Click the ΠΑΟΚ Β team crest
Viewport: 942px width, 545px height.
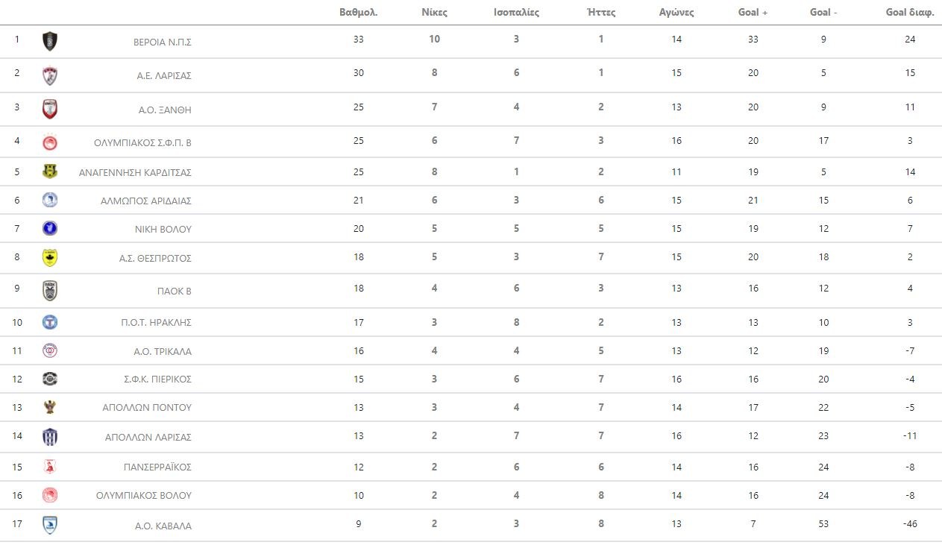click(50, 291)
